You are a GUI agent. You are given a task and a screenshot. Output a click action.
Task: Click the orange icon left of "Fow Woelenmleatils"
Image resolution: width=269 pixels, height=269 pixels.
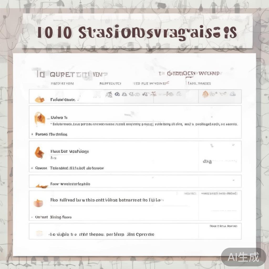click(x=42, y=186)
